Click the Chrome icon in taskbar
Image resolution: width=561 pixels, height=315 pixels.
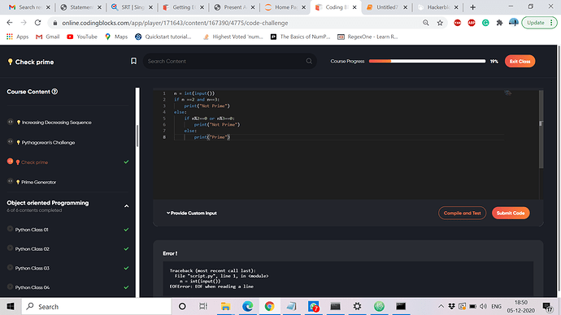click(269, 306)
